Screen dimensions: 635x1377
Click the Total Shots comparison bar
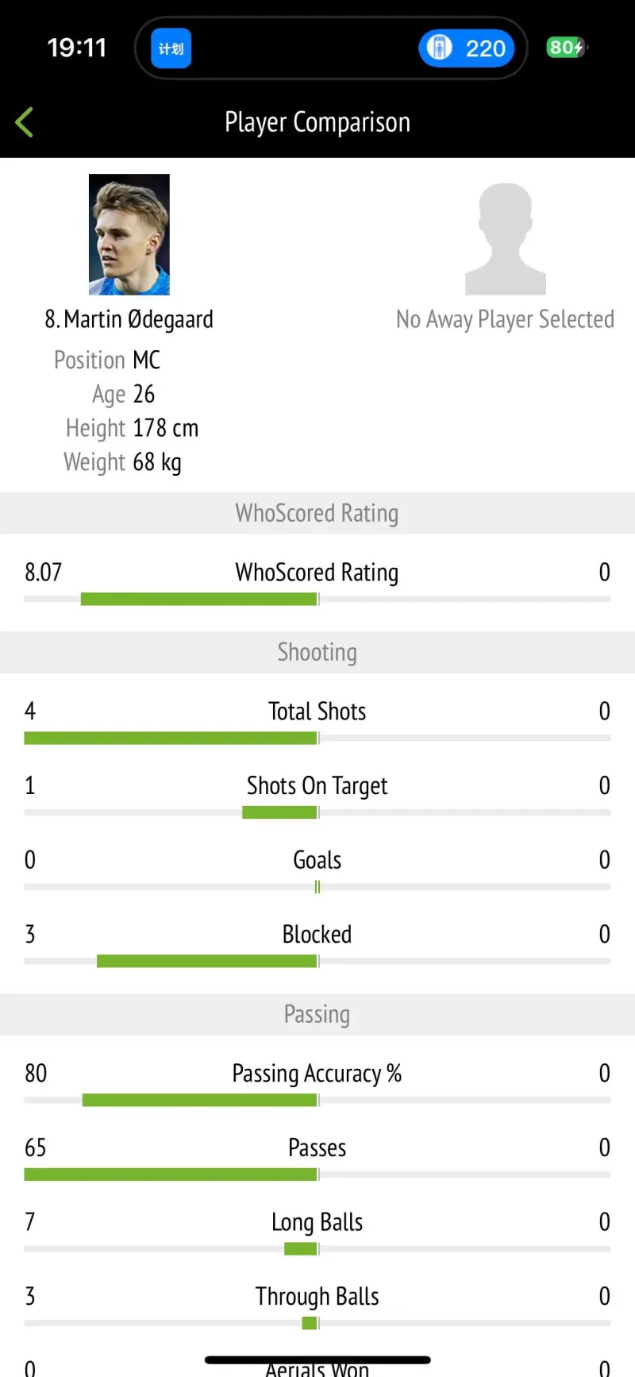click(x=171, y=738)
